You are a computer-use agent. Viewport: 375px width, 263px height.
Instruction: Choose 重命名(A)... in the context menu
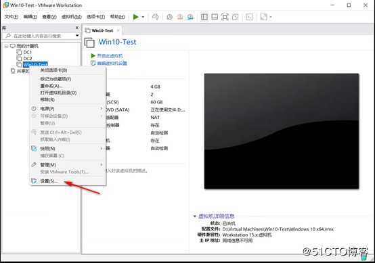coord(68,86)
